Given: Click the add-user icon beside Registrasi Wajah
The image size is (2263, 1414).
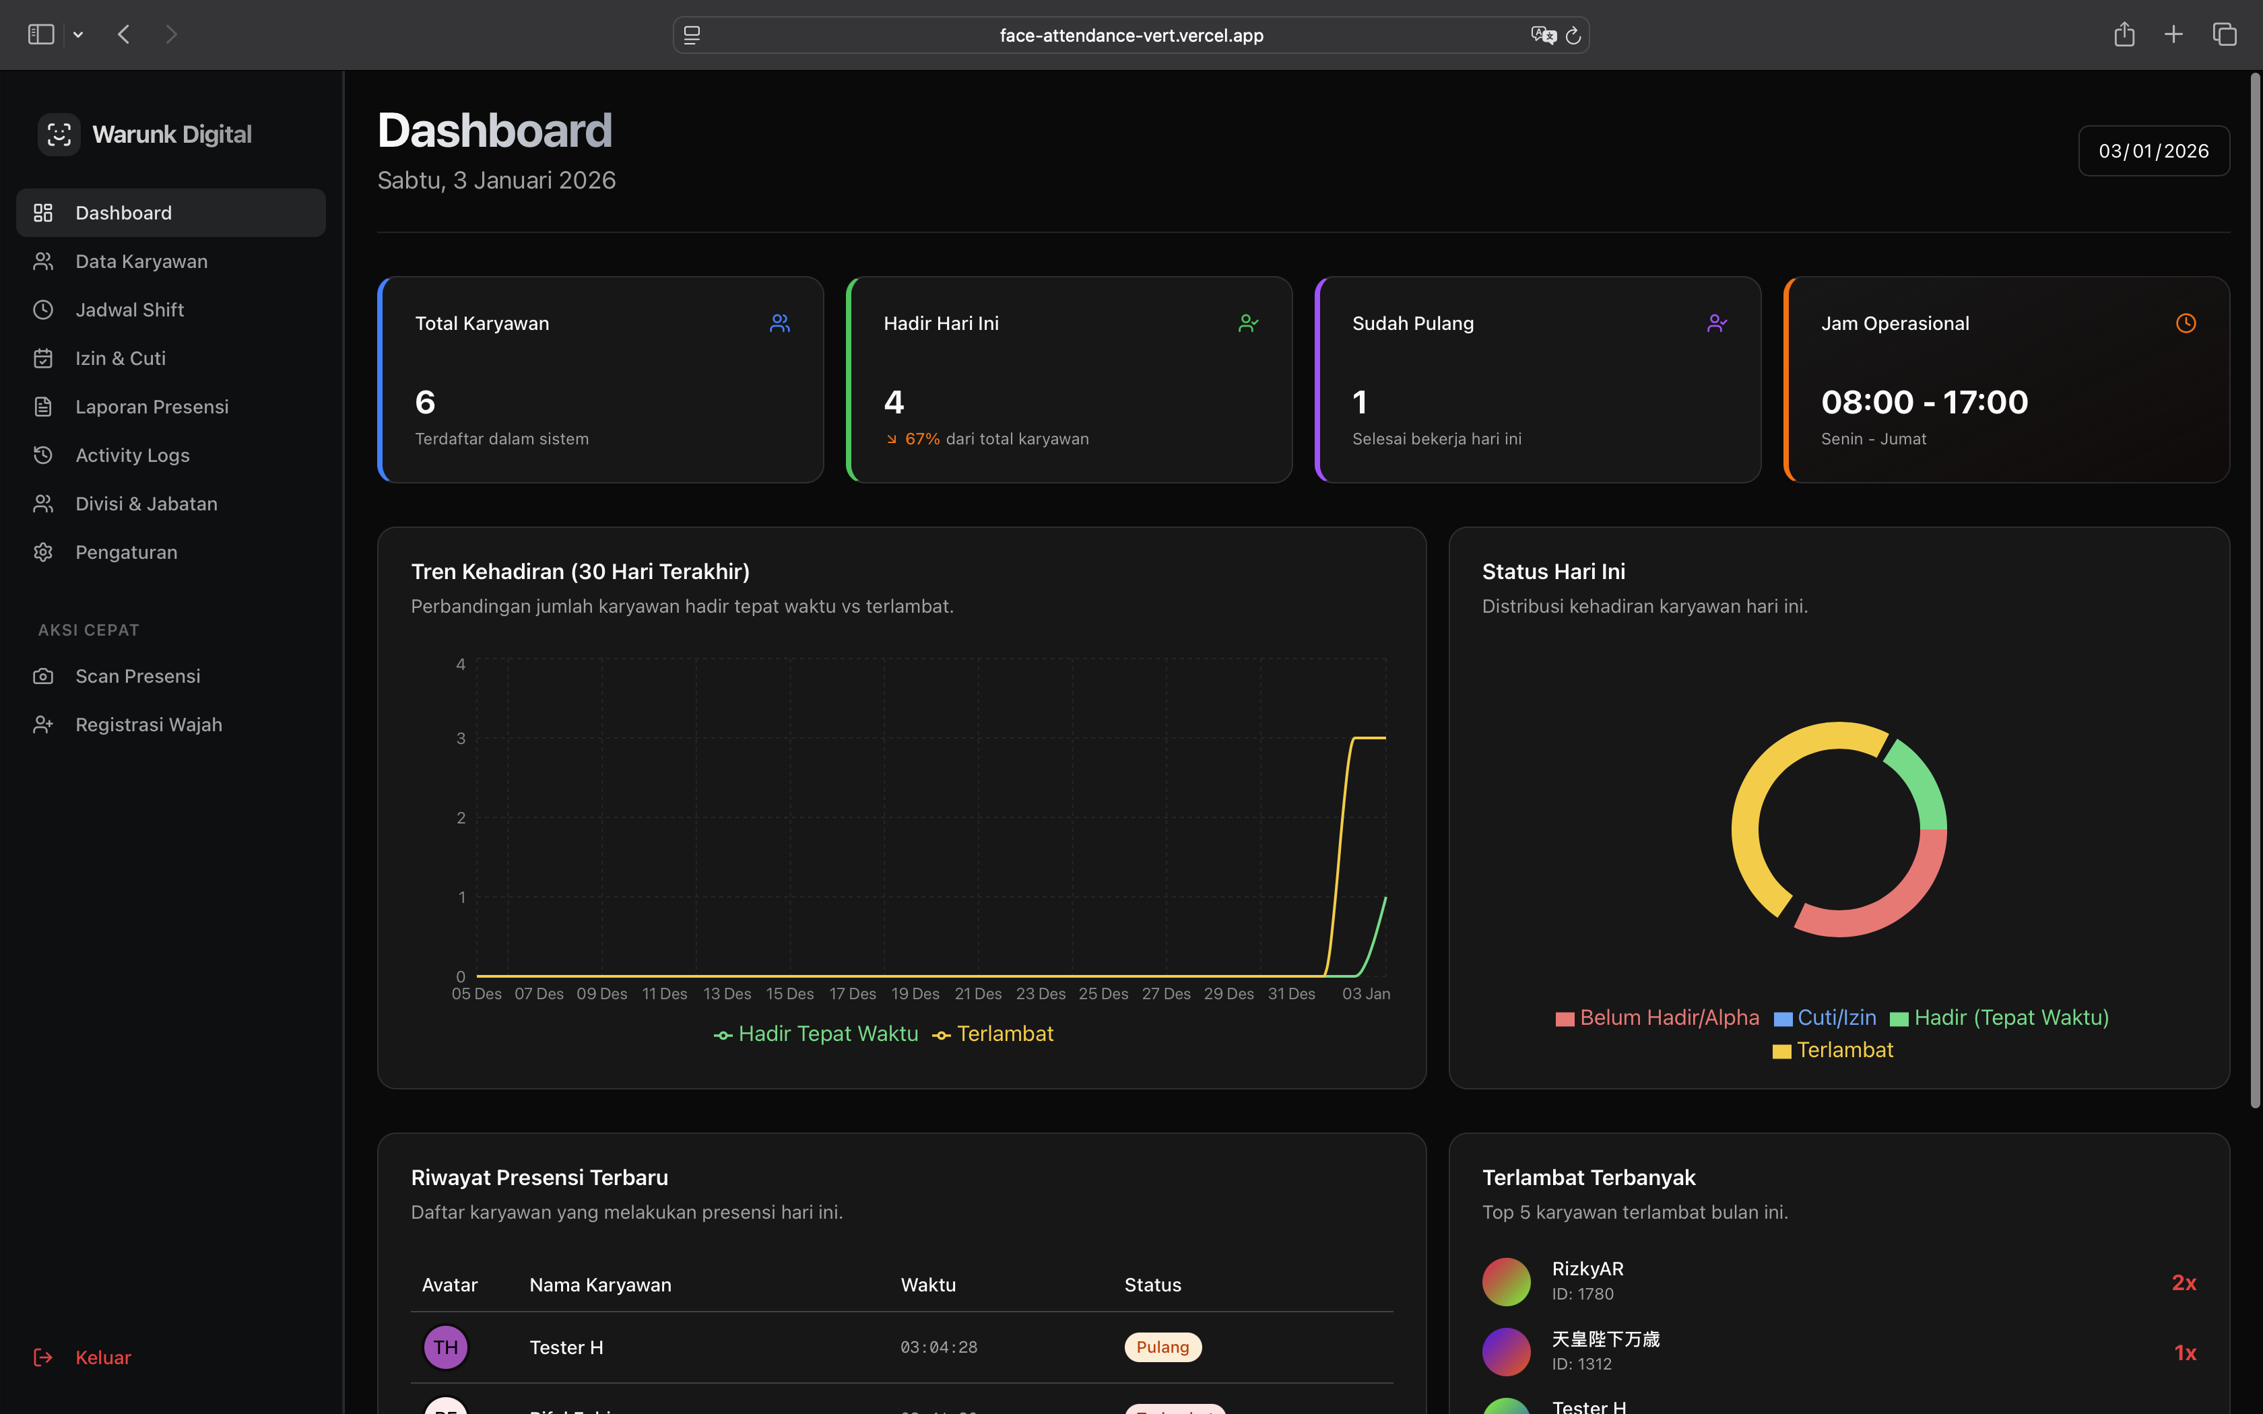Looking at the screenshot, I should click(43, 725).
